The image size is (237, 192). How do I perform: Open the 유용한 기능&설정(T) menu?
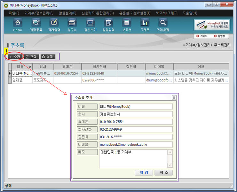pyautogui.click(x=135, y=13)
